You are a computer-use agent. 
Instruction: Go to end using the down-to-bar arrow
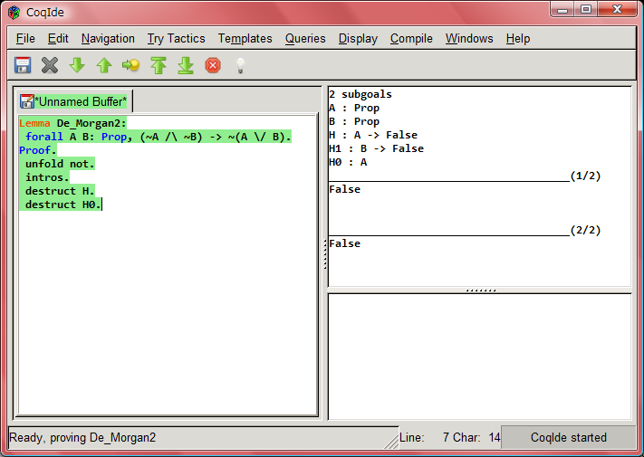pyautogui.click(x=186, y=65)
